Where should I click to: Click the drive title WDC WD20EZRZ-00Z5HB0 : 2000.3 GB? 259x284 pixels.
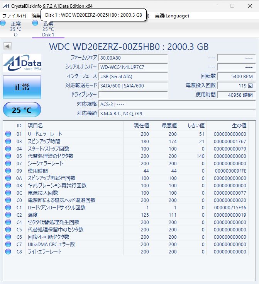tap(129, 47)
